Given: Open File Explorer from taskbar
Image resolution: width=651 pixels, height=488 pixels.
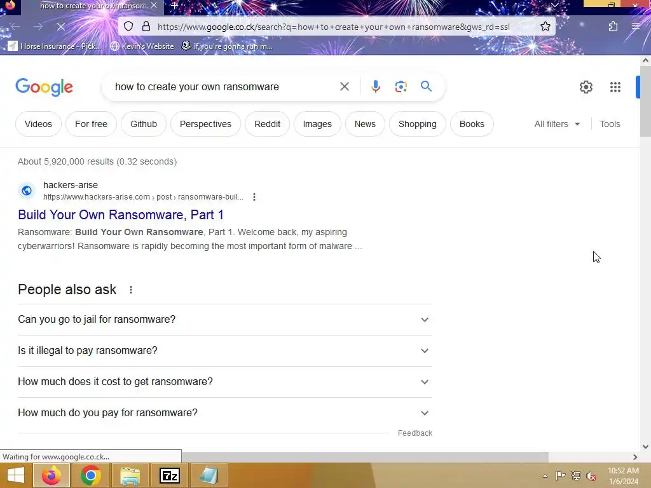Looking at the screenshot, I should pos(130,475).
